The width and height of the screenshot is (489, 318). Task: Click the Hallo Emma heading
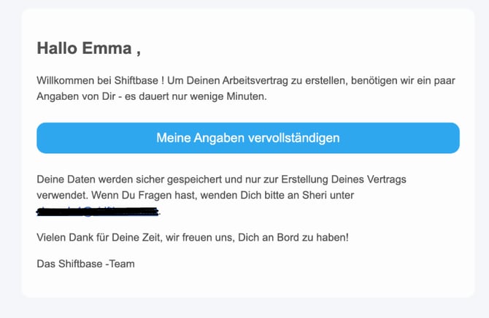(89, 48)
